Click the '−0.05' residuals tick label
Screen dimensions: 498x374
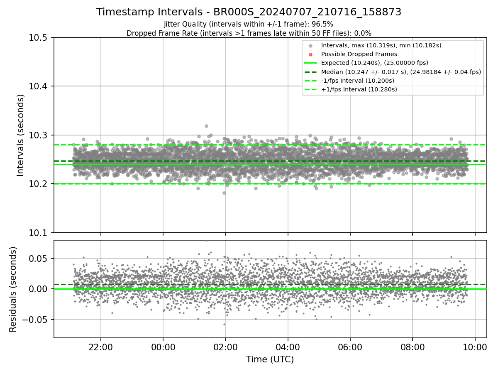tap(35, 320)
